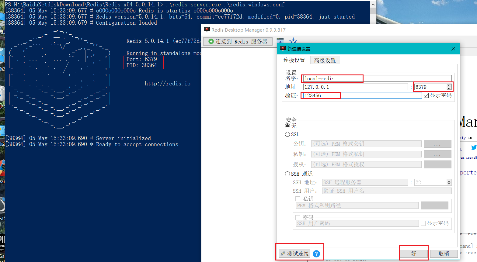Image resolution: width=477 pixels, height=262 pixels.
Task: Click the 私钥 PEM field under SSL
Action: (x=366, y=154)
